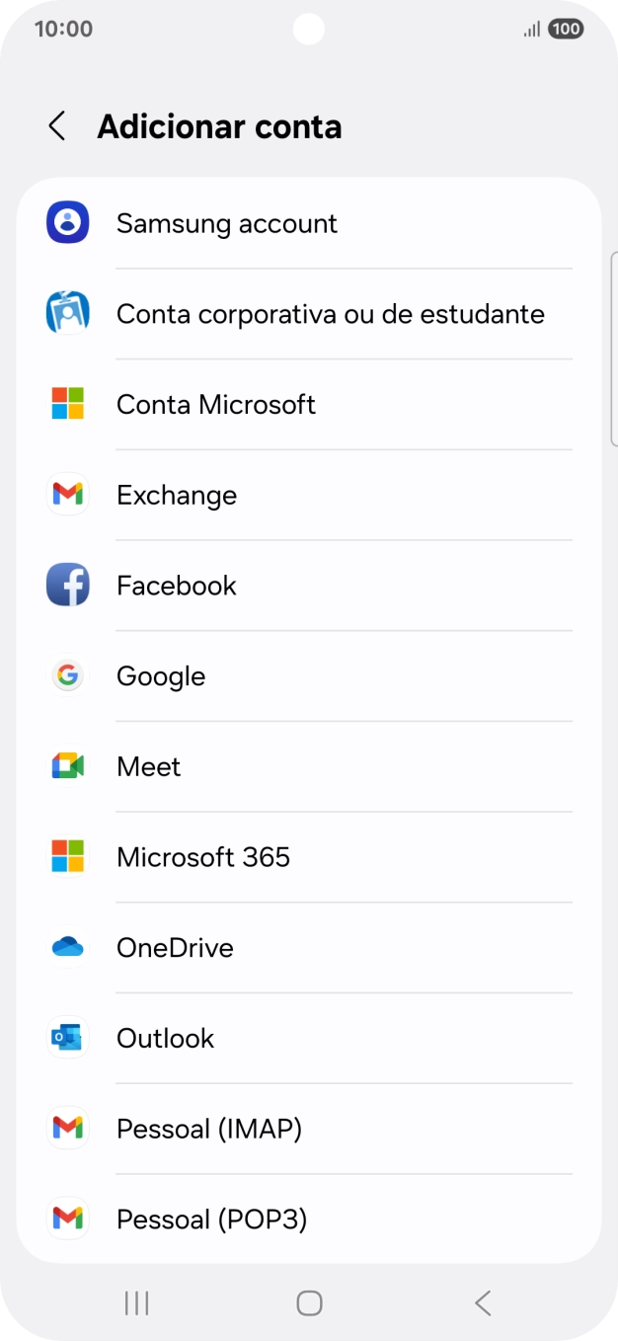Tap the OneDrive cloud icon
Viewport: 618px width, 1341px height.
(x=68, y=948)
